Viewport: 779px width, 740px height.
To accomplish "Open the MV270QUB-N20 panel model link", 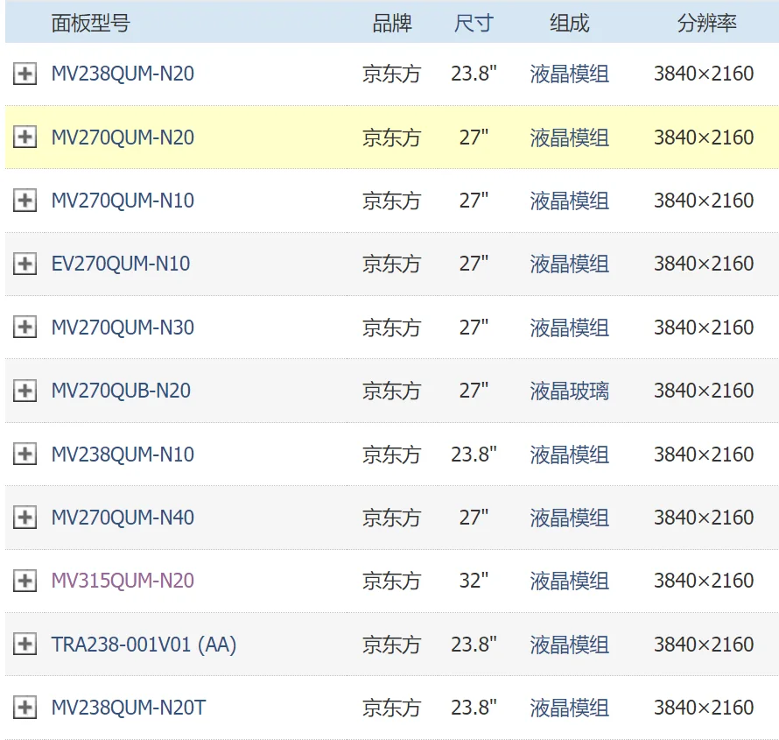I will pyautogui.click(x=121, y=391).
